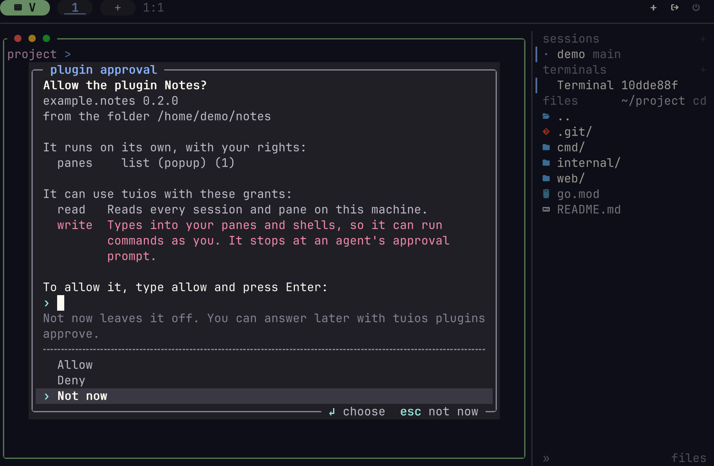Click the sessions section header
The image size is (714, 466).
[571, 39]
